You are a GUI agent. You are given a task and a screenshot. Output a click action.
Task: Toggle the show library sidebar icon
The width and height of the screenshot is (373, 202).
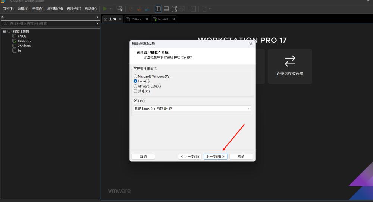[158, 9]
